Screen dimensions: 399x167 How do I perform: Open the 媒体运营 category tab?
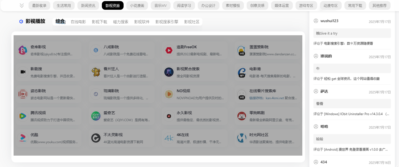tap(282, 5)
